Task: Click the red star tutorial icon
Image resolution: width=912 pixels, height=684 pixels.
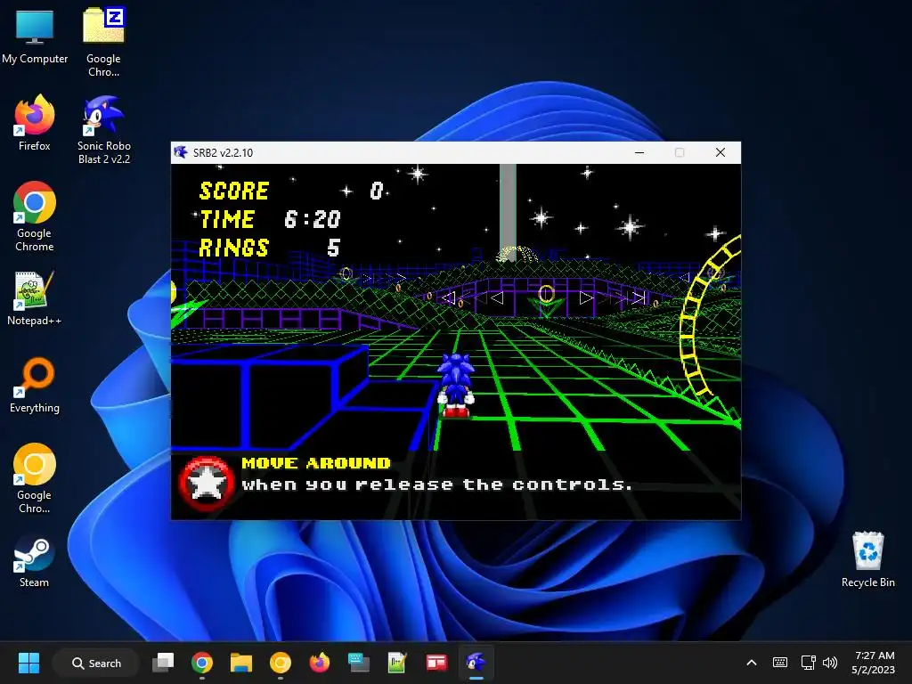Action: coord(207,484)
